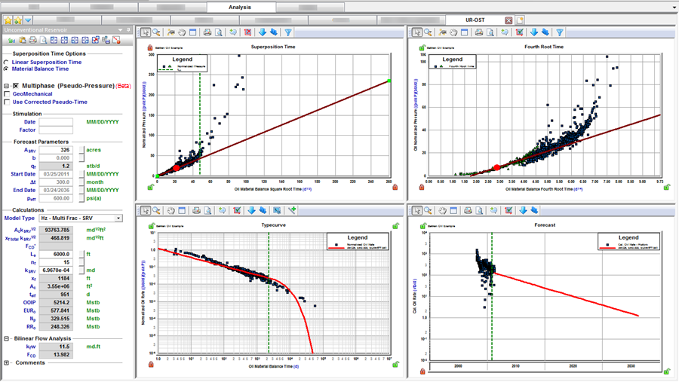Toggle the Use Corrected Pseudo-Time checkbox
The image size is (679, 382).
[x=8, y=102]
